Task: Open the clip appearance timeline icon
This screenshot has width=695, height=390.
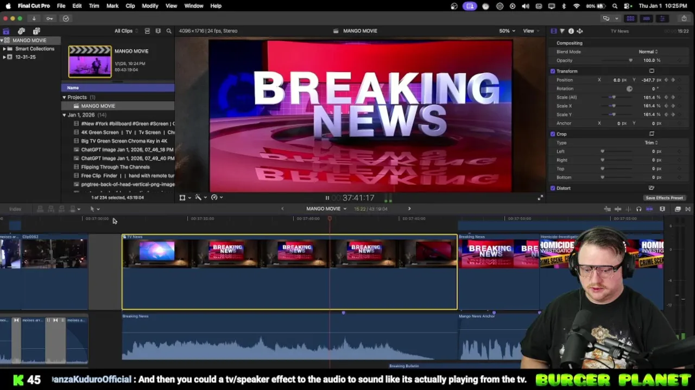Action: point(662,209)
